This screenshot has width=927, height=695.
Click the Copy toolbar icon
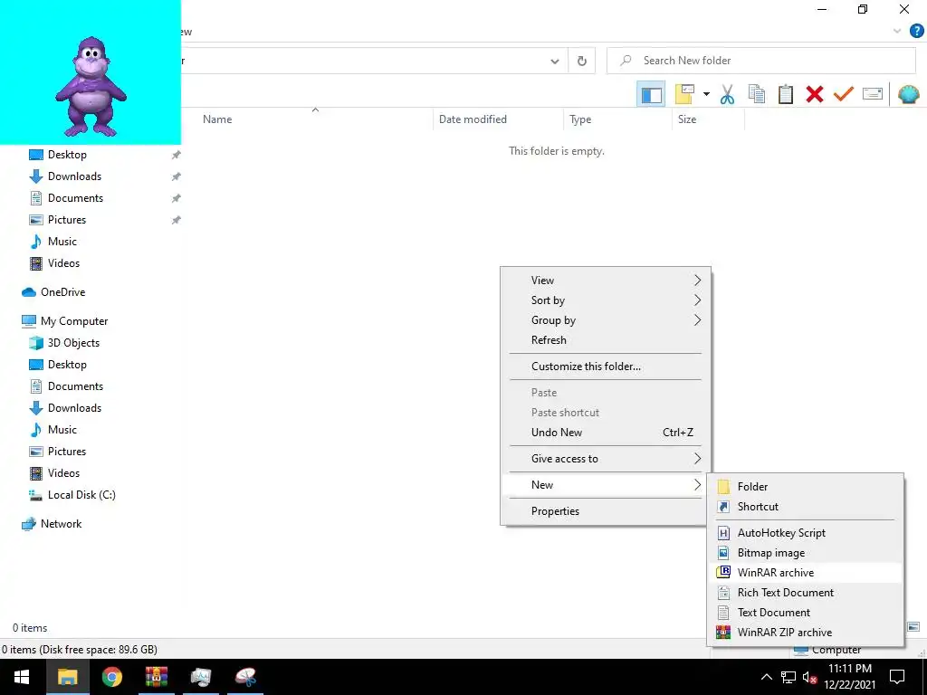coord(756,94)
